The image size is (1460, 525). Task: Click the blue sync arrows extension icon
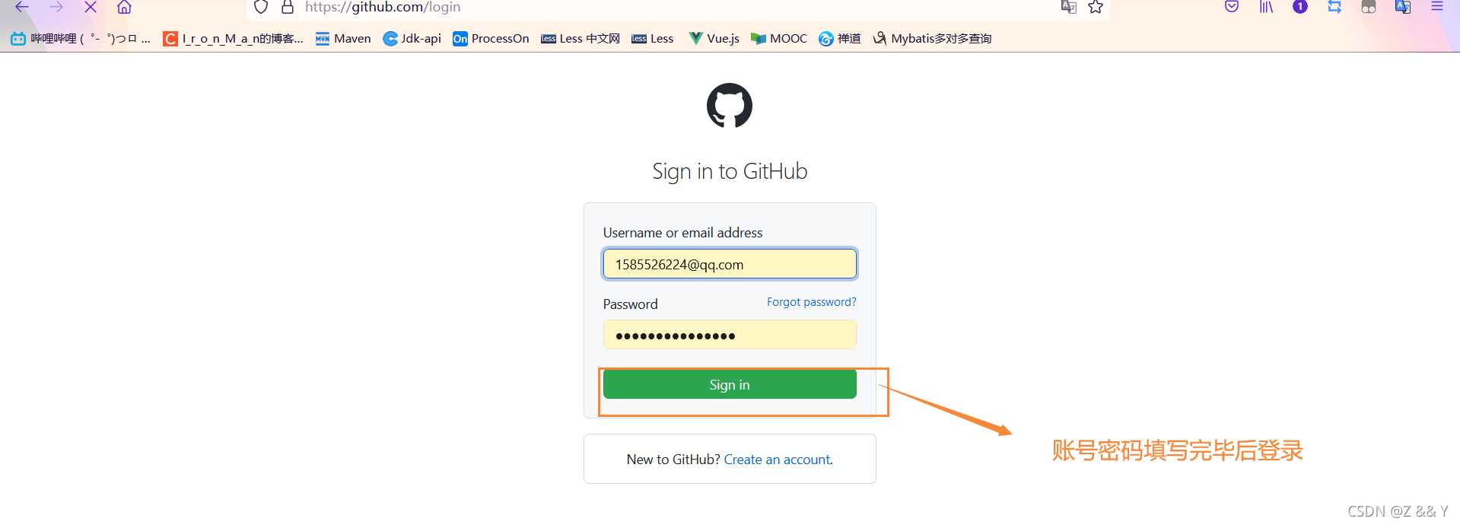(1334, 7)
